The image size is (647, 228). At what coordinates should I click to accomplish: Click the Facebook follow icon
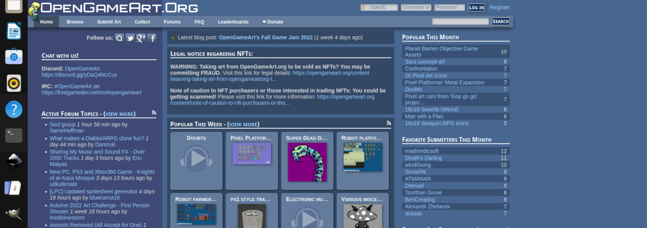152,38
